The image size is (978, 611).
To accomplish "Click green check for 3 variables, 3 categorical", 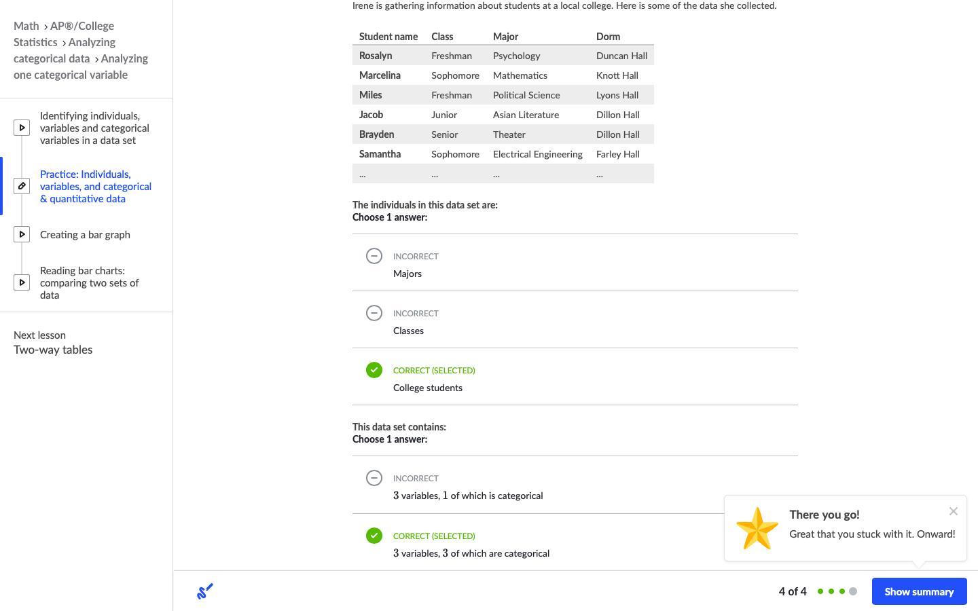I will pos(374,536).
